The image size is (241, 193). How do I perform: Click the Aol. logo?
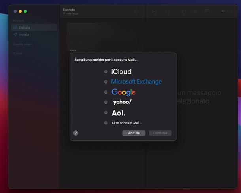[x=119, y=113]
